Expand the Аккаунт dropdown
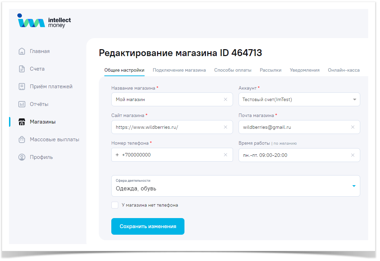The image size is (380, 261). tap(354, 100)
